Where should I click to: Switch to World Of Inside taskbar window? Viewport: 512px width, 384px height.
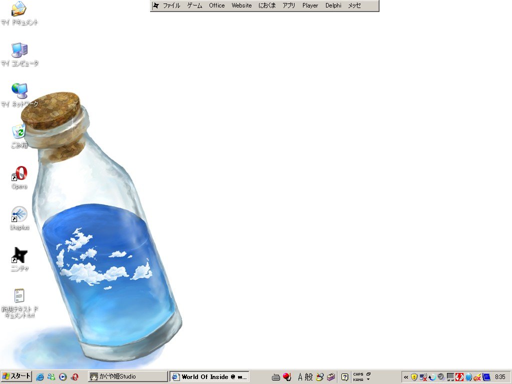(x=209, y=376)
